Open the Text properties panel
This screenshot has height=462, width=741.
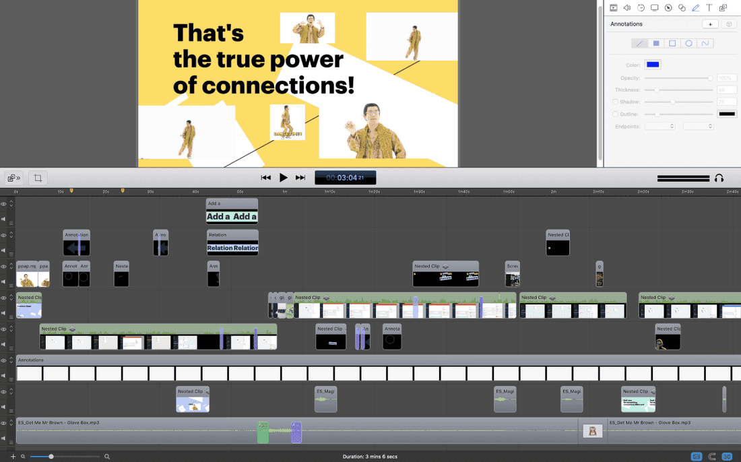point(709,7)
